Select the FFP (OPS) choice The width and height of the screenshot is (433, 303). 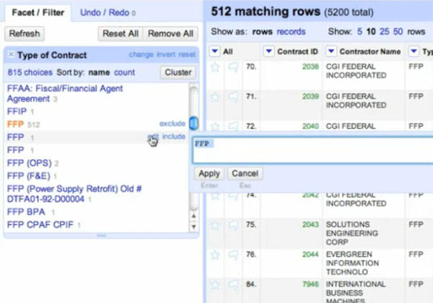tap(30, 163)
